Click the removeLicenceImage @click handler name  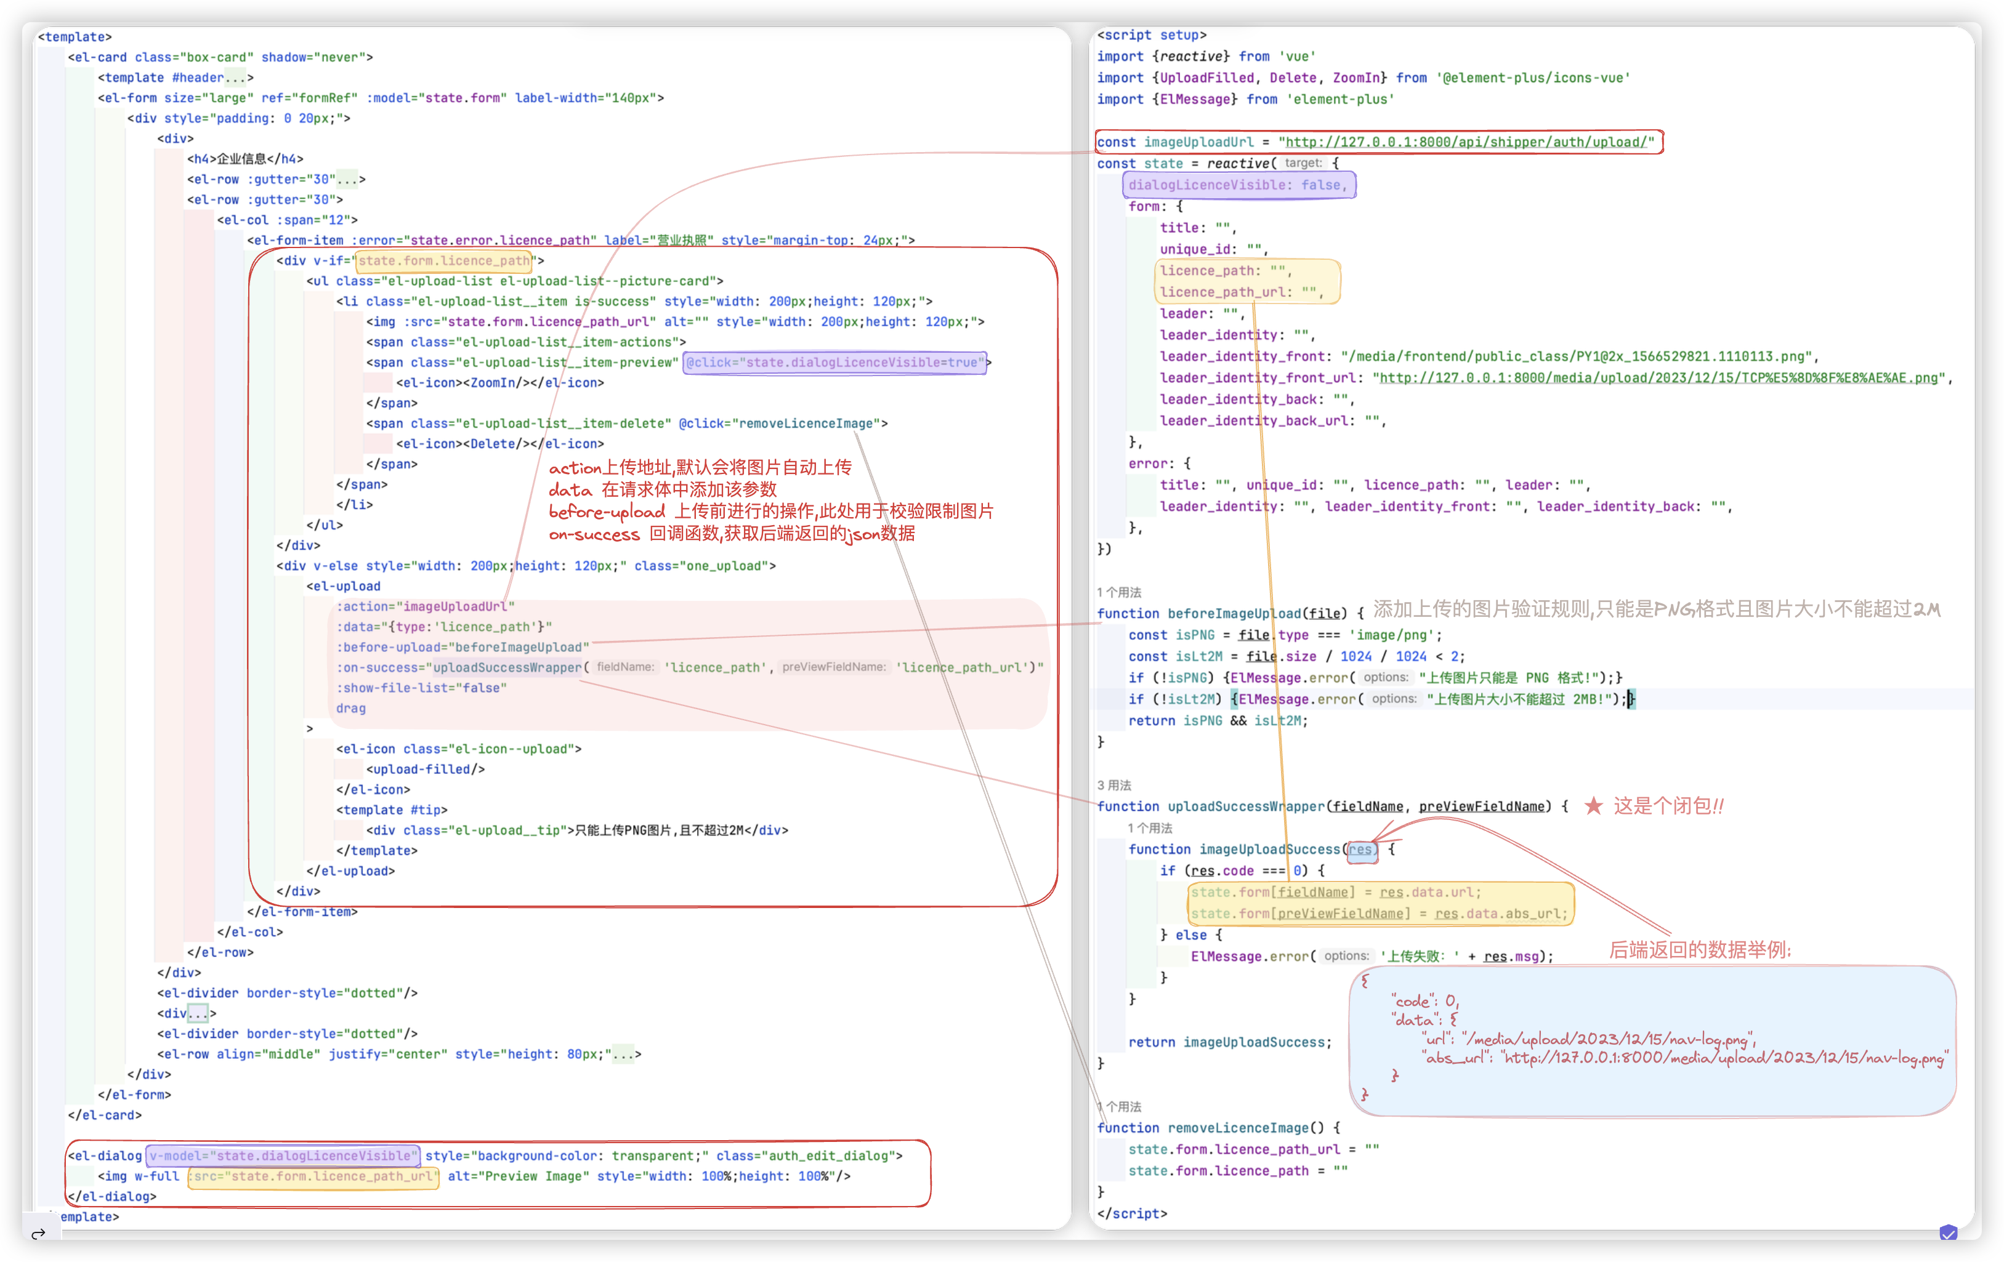coord(806,424)
